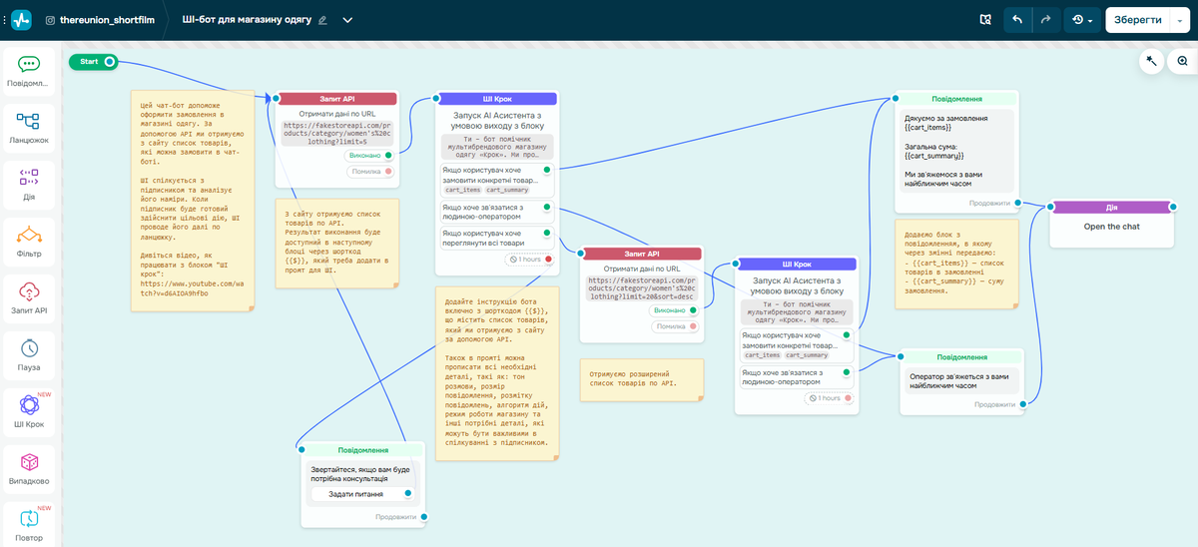The width and height of the screenshot is (1198, 547).
Task: Select the second Запит API block header
Action: tap(642, 254)
